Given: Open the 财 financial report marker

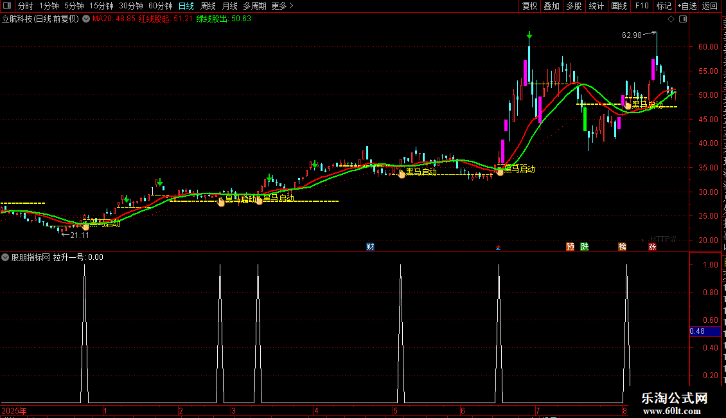Looking at the screenshot, I should (370, 246).
